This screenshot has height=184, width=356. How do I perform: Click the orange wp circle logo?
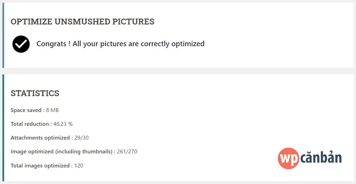pos(288,159)
